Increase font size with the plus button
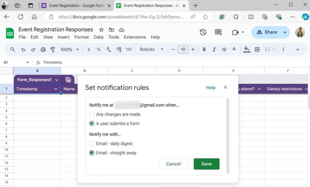310x187 pixels. click(193, 49)
